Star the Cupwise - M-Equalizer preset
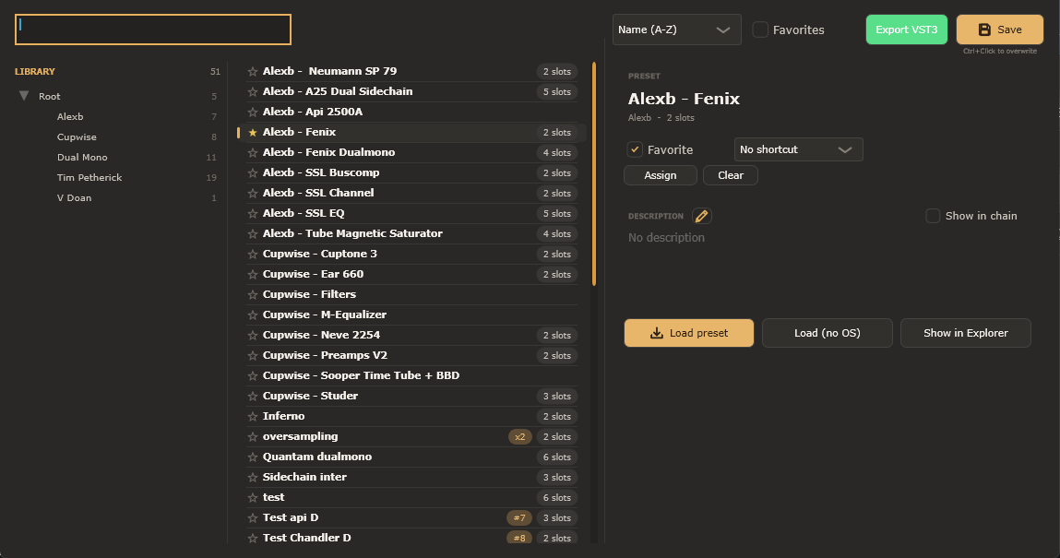The image size is (1060, 558). tap(253, 315)
